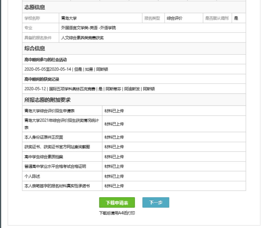Click the 国际五项学科奥林匹克竞赛 award record row
Viewport: 262px width, 228px height.
coord(90,89)
